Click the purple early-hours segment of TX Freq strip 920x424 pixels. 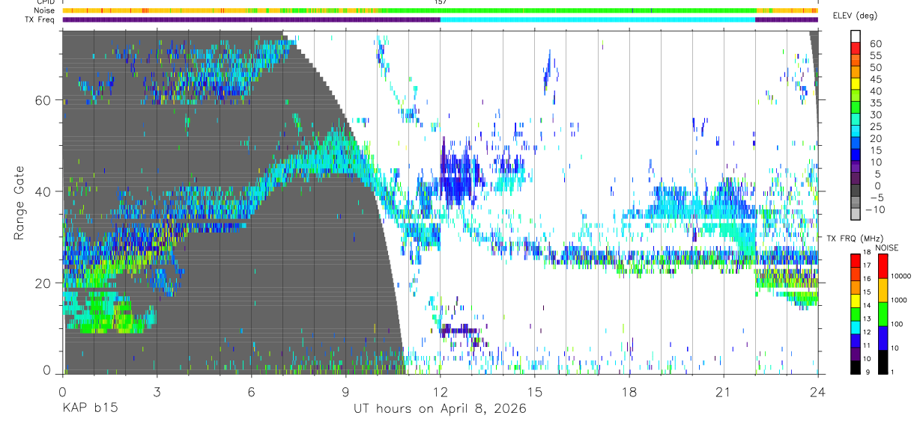pos(251,19)
